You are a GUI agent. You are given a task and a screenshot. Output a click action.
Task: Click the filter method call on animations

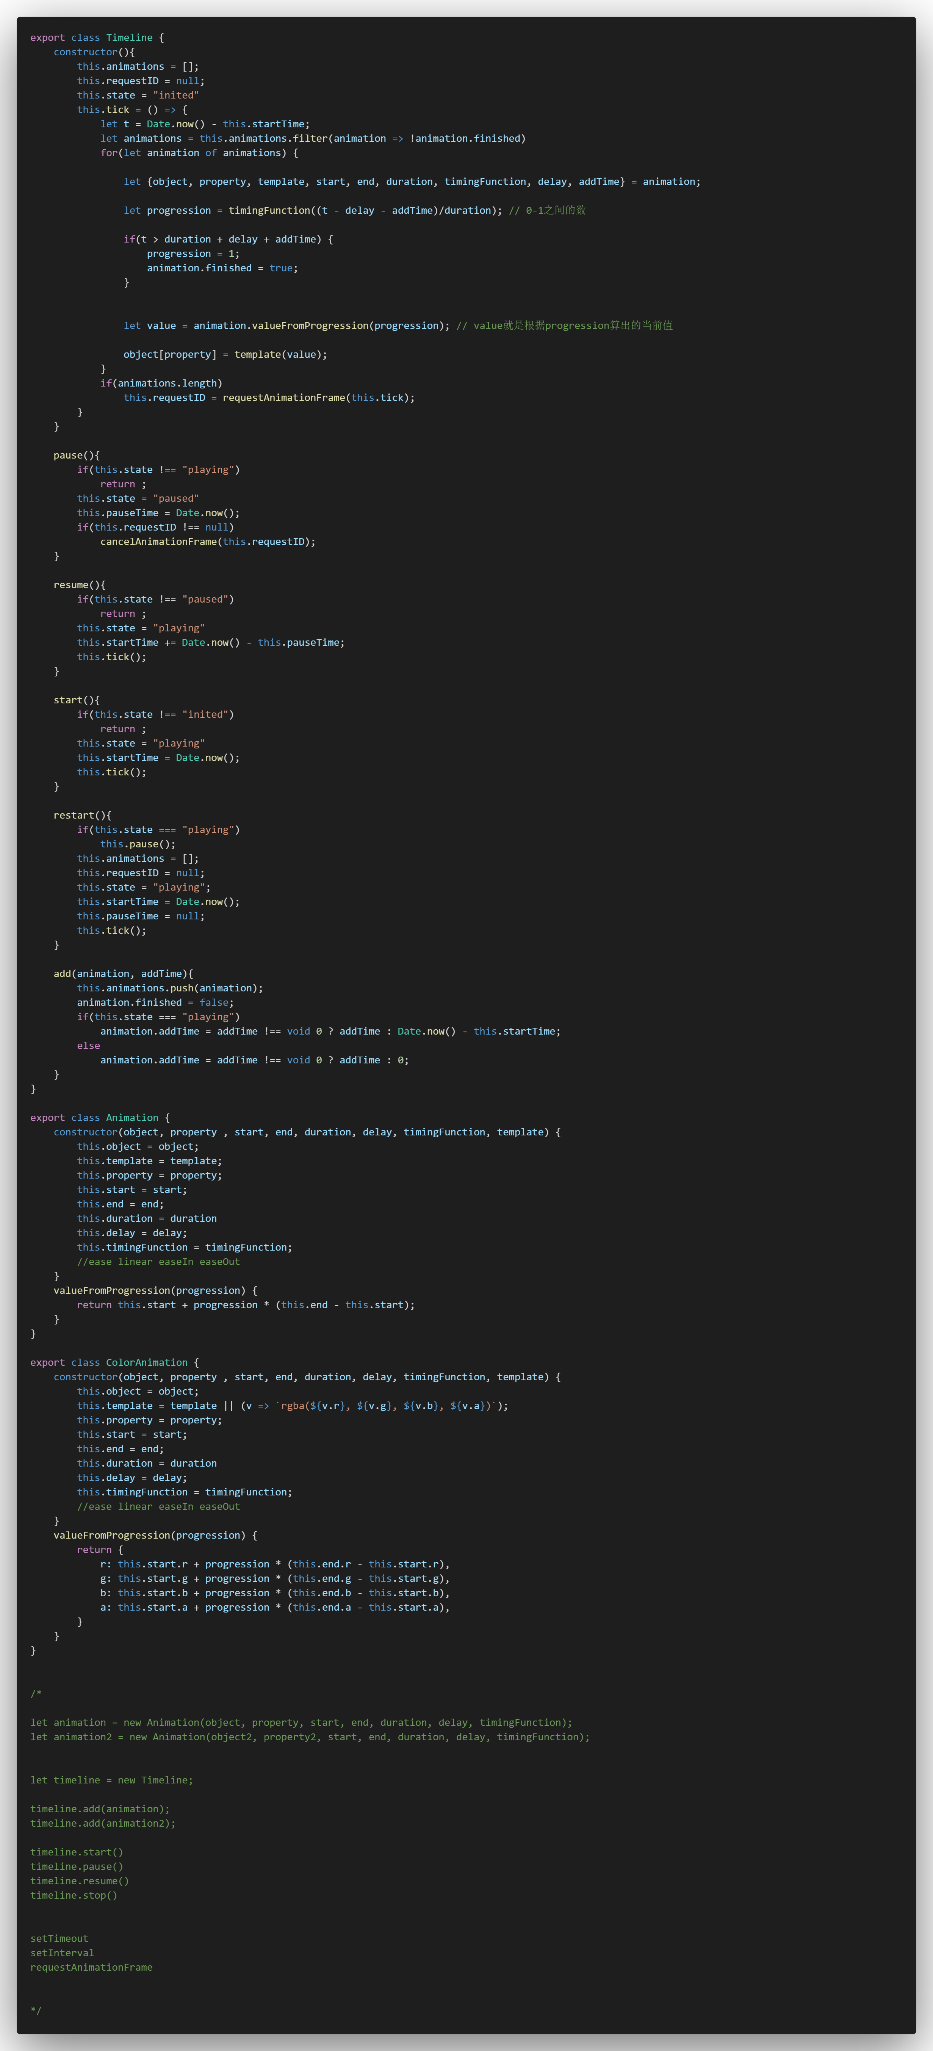tap(310, 139)
